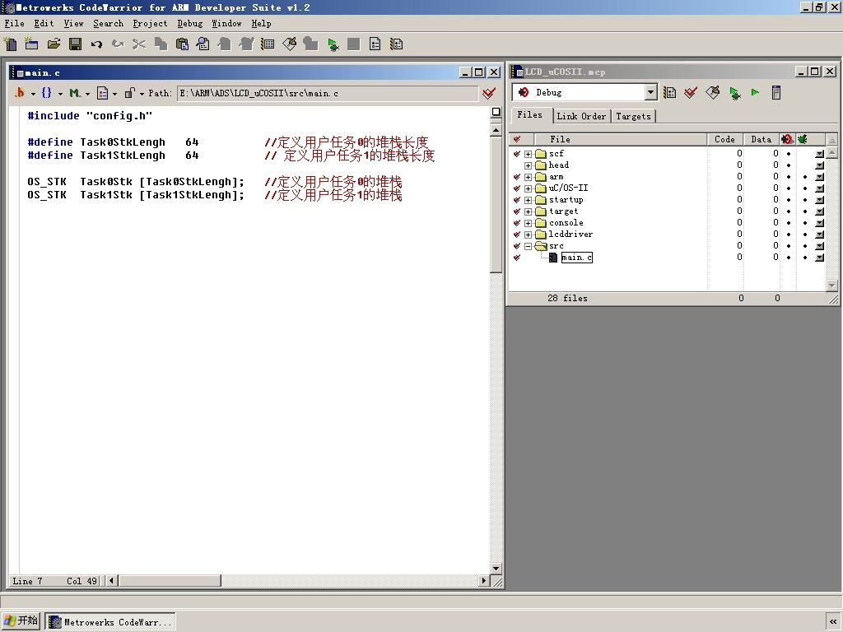This screenshot has height=632, width=843.
Task: Open Project Inspector icon in project window
Action: click(x=776, y=93)
